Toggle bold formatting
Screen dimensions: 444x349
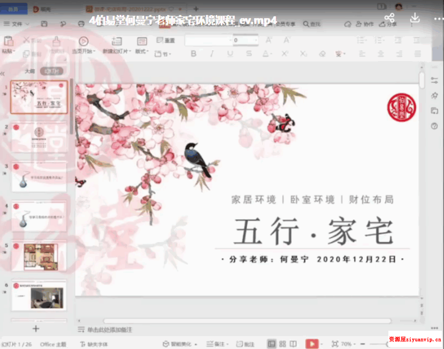(x=194, y=54)
